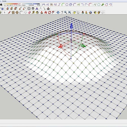Adjust the shadow date month slider
Viewport: 127px width, 127px height.
tap(12, 5)
